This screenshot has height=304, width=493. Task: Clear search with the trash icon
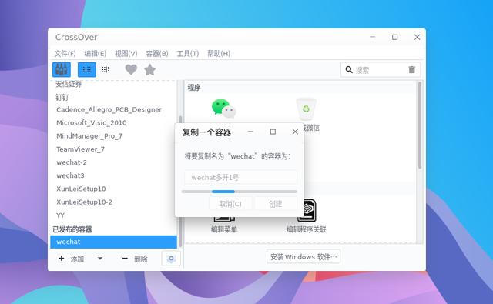412,69
